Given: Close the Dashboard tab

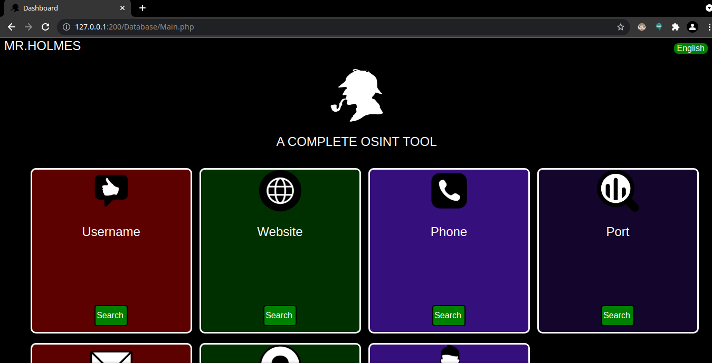Looking at the screenshot, I should (122, 8).
